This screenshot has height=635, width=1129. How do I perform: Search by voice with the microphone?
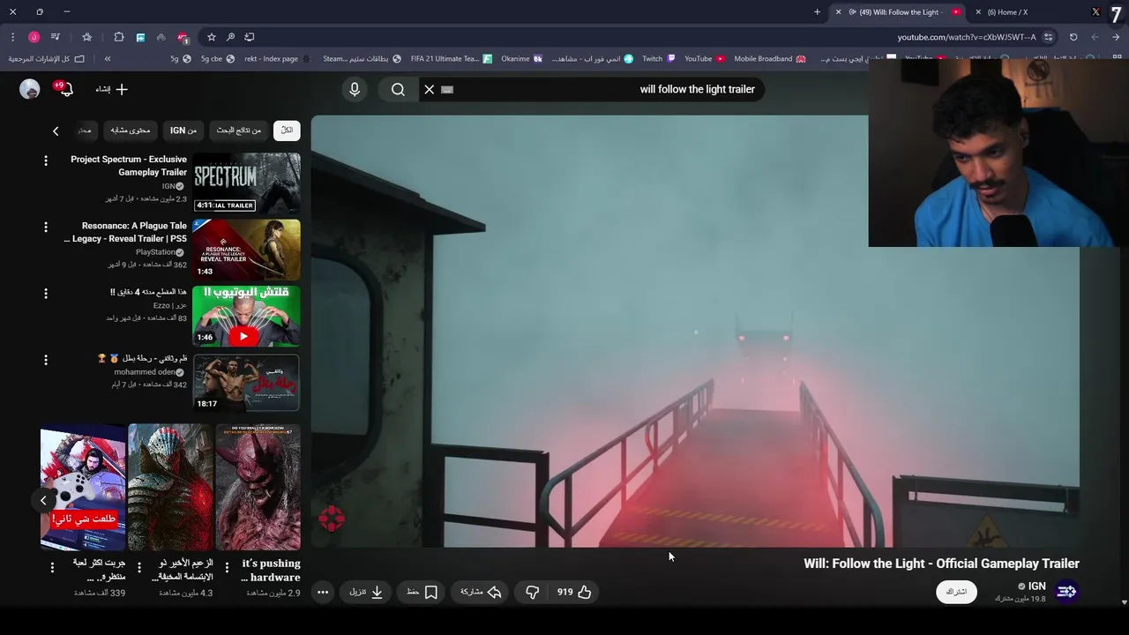[355, 89]
